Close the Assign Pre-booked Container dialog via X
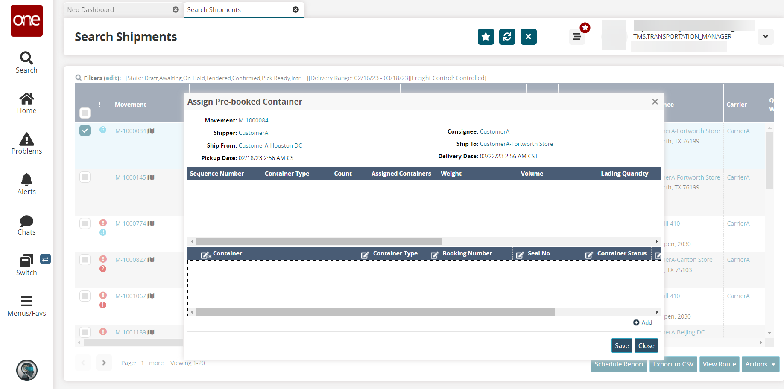The width and height of the screenshot is (784, 389). [655, 102]
